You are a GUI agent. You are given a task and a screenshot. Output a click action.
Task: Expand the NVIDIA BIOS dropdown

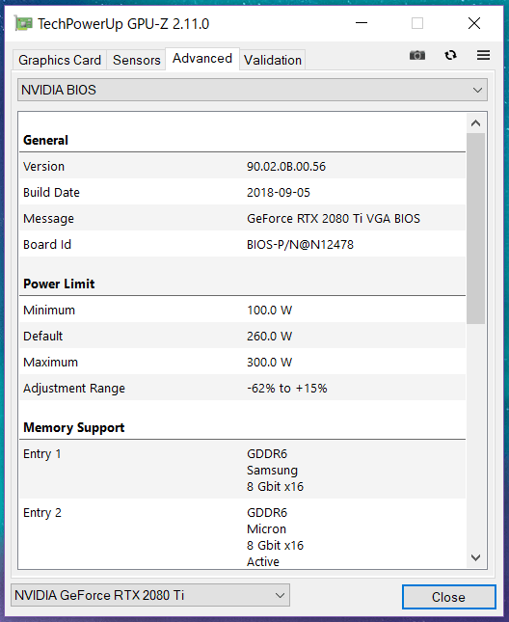point(253,90)
